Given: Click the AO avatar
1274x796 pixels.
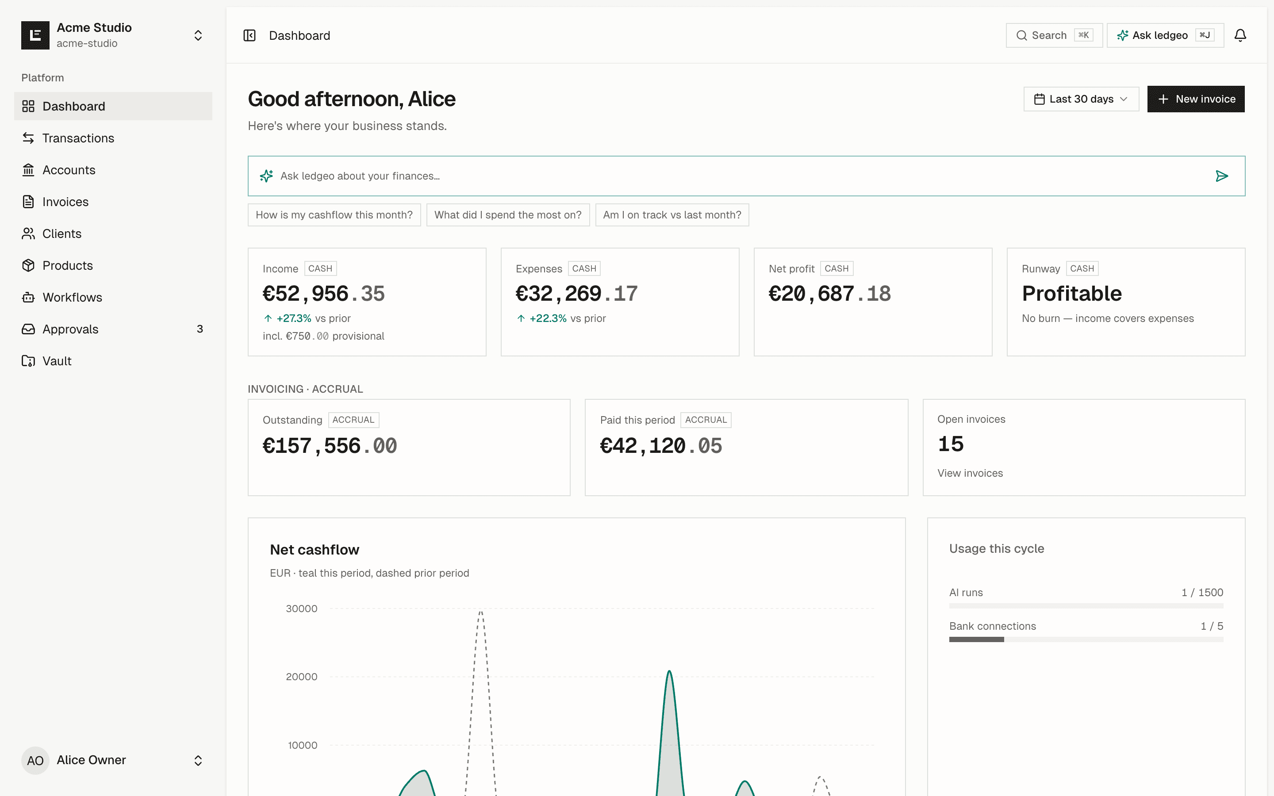Looking at the screenshot, I should click(35, 760).
